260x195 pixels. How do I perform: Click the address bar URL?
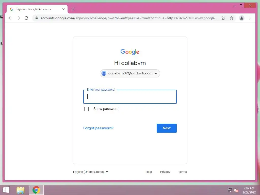click(x=129, y=18)
